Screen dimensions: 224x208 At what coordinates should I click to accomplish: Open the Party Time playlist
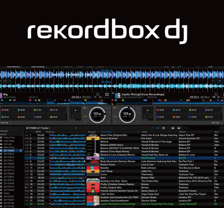(x=9, y=138)
